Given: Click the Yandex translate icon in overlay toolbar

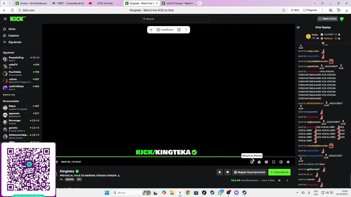Looking at the screenshot, I should click(x=151, y=30).
